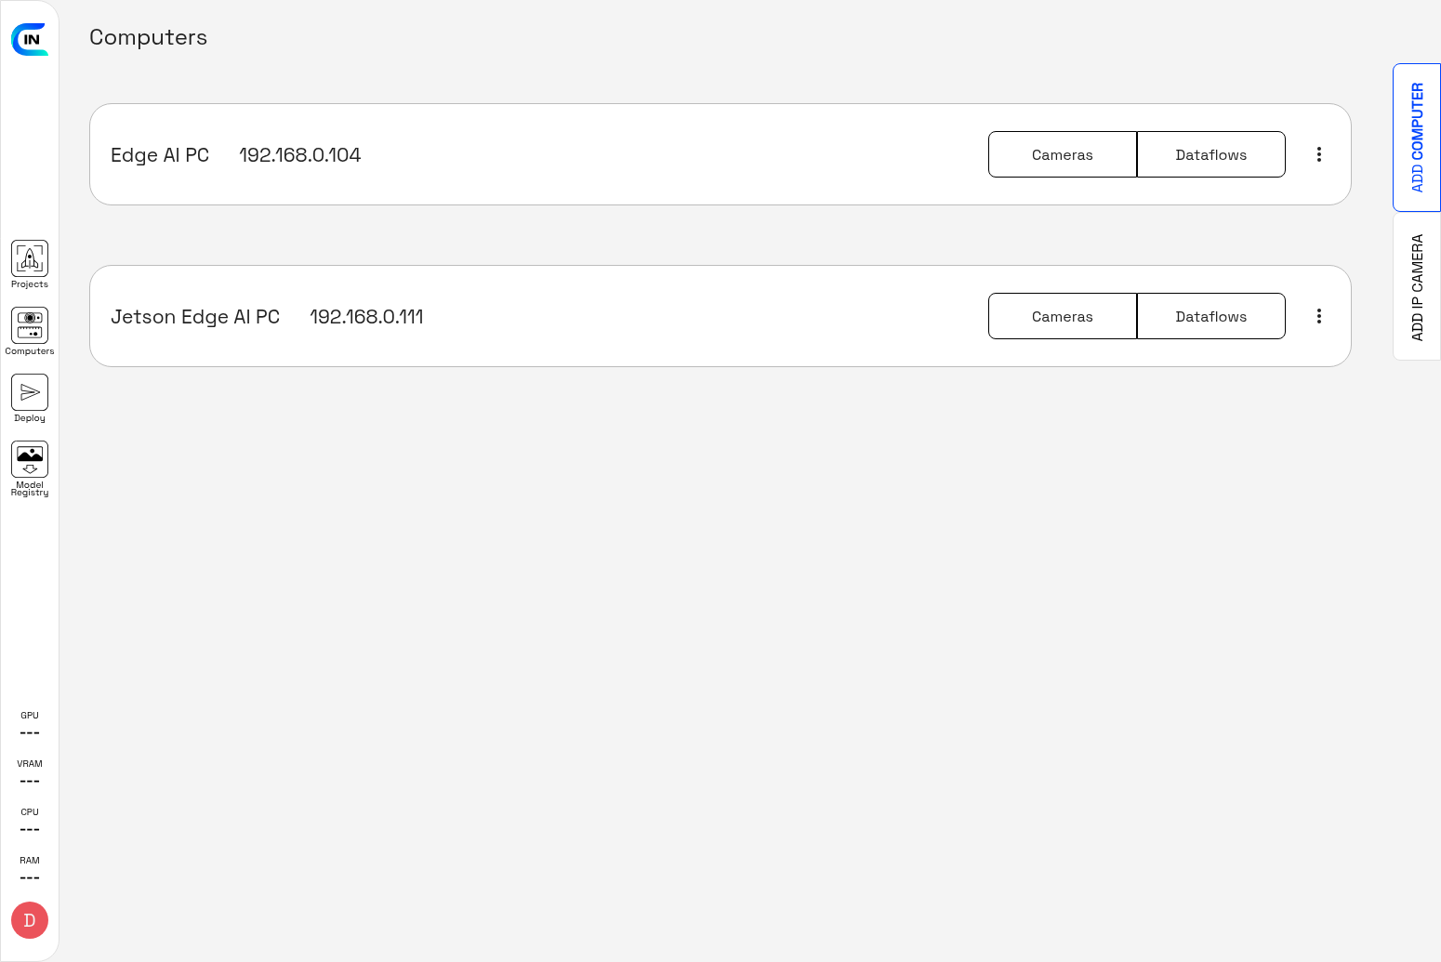1441x962 pixels.
Task: Click the IP address 192.168.0.111
Action: (x=366, y=317)
